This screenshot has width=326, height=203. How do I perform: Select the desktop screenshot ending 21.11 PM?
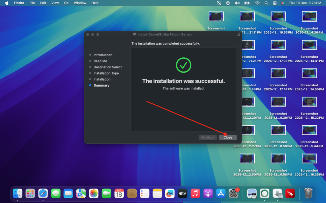pyautogui.click(x=247, y=16)
